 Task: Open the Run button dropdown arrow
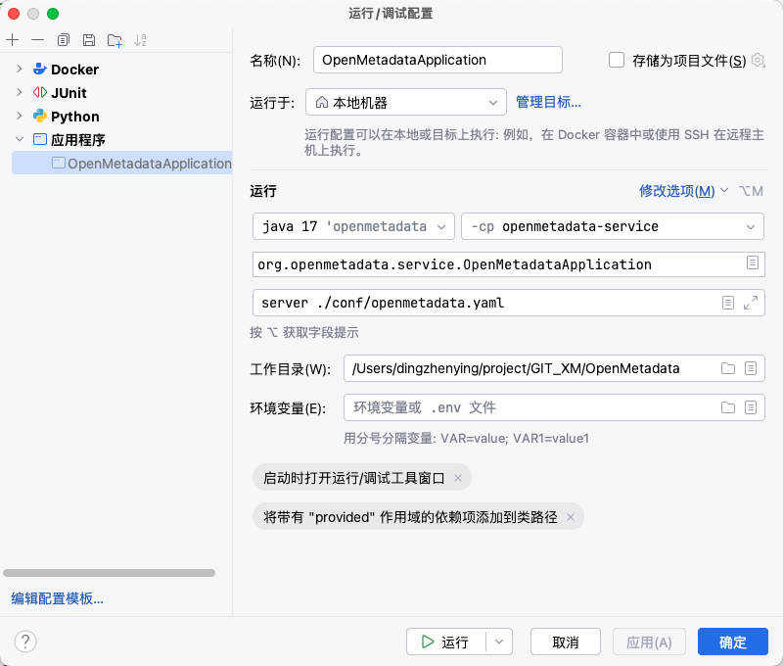499,642
